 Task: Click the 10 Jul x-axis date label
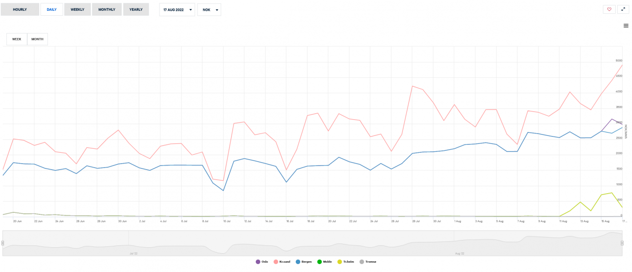click(227, 221)
